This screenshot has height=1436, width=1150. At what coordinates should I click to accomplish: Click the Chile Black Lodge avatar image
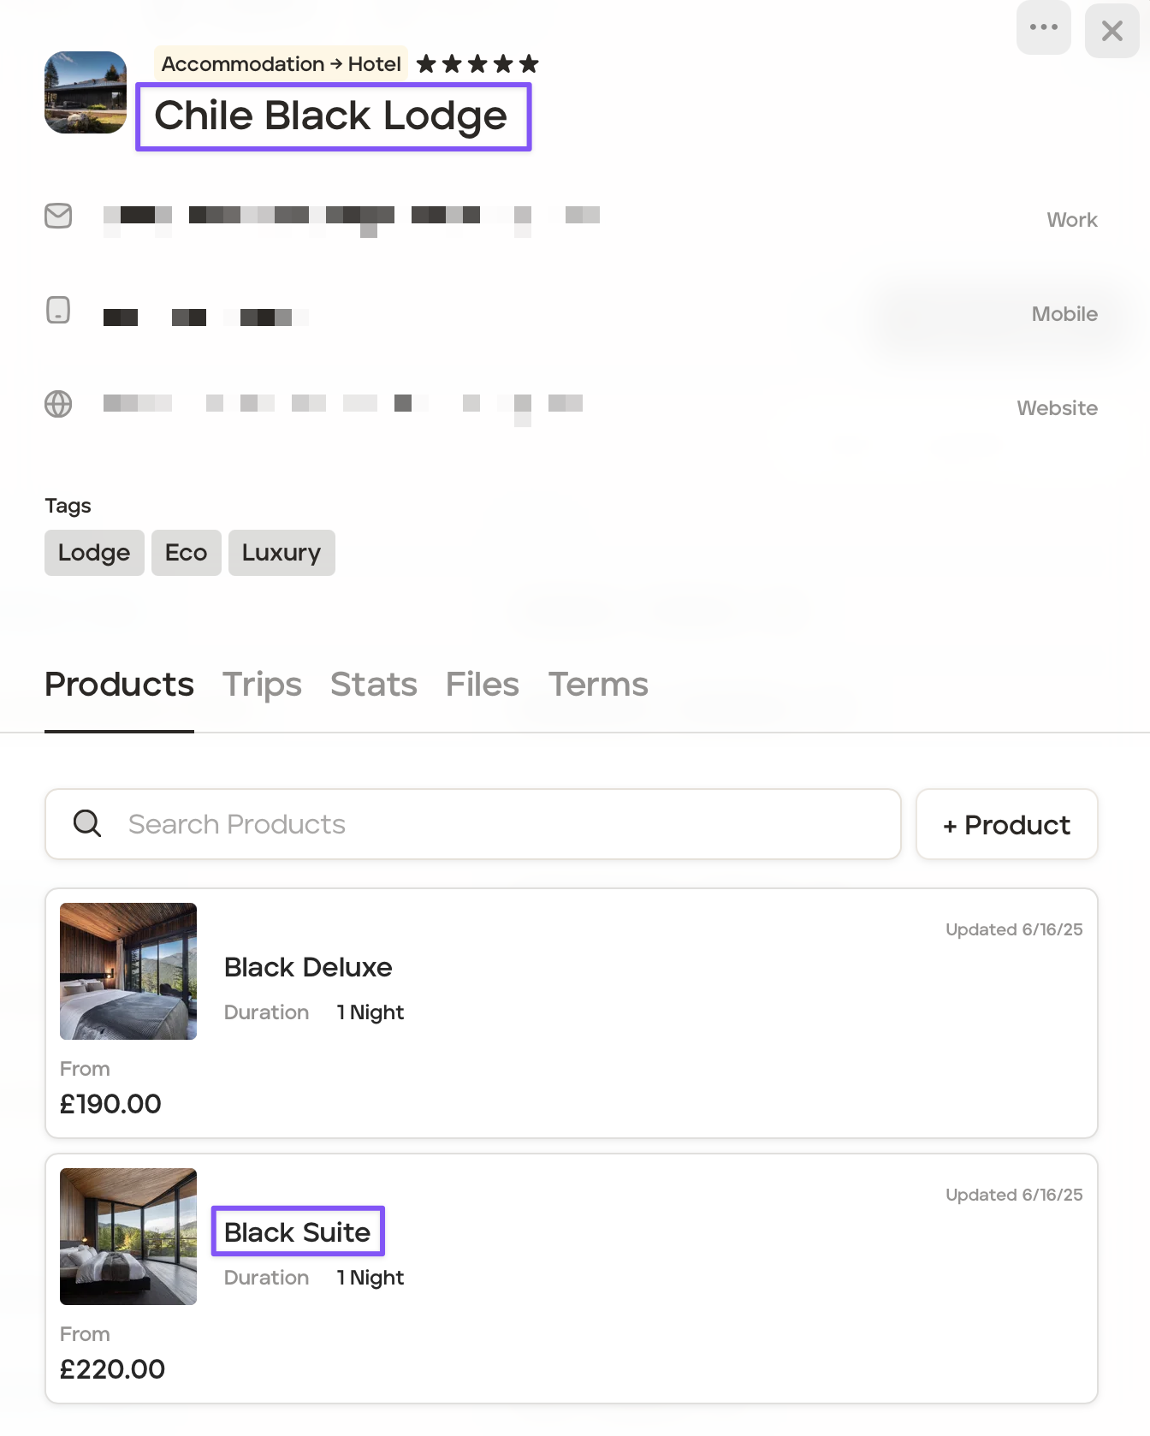click(86, 92)
